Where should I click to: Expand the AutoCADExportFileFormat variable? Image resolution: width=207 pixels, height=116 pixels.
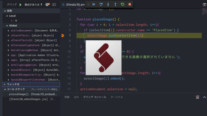[x=8, y=80]
